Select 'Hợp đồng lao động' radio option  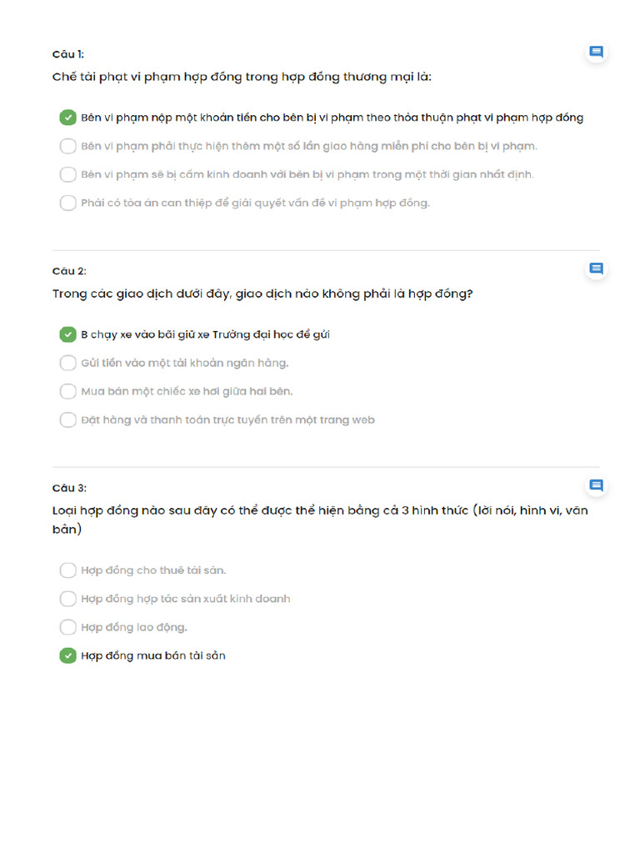coord(67,627)
